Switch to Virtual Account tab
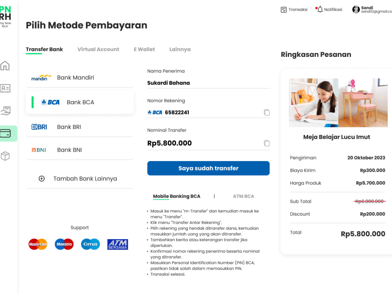This screenshot has width=392, height=294. pyautogui.click(x=98, y=49)
